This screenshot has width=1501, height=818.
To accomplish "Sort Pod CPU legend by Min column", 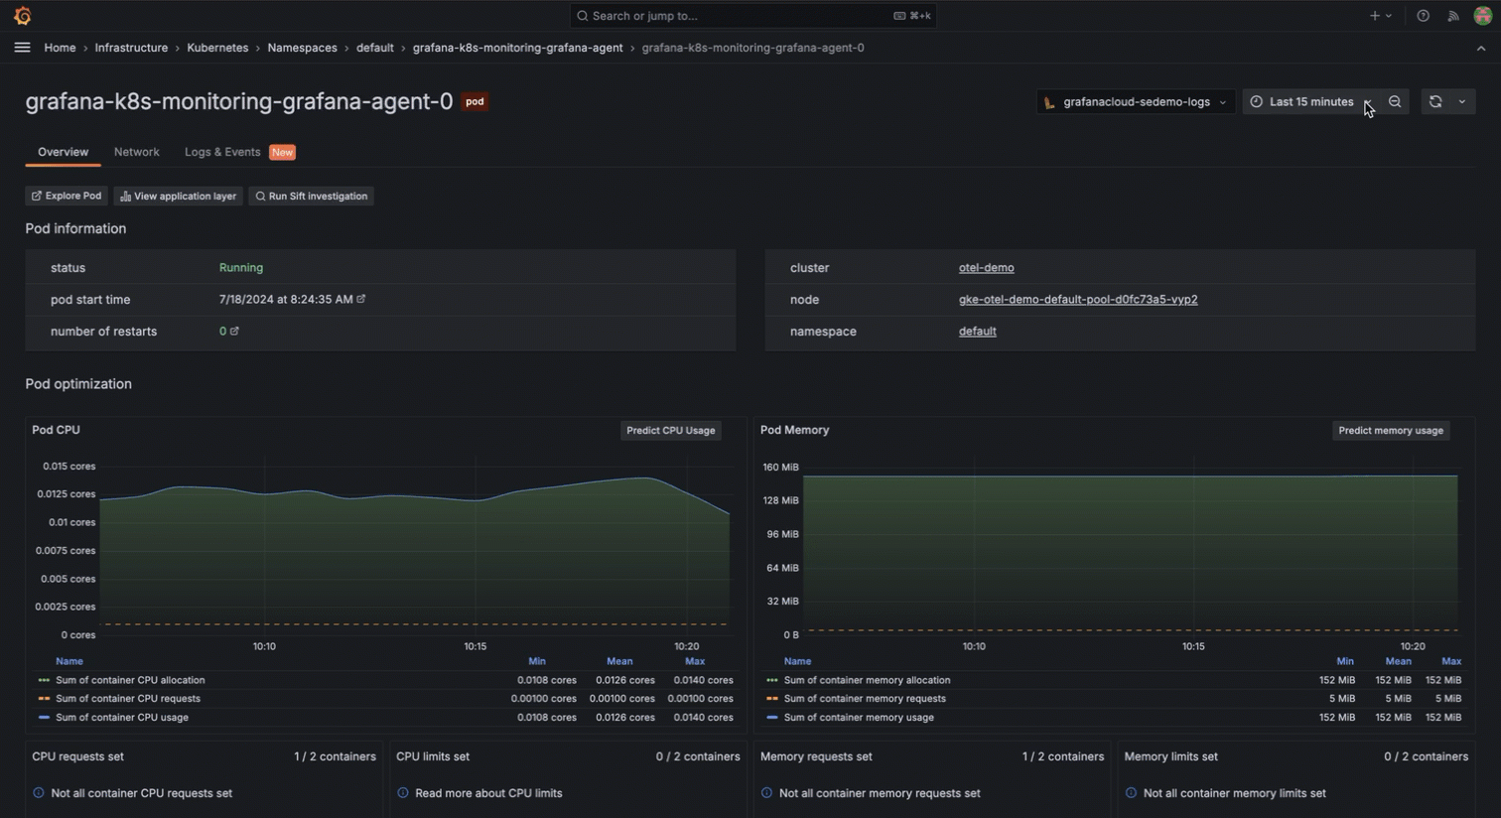I will point(537,661).
